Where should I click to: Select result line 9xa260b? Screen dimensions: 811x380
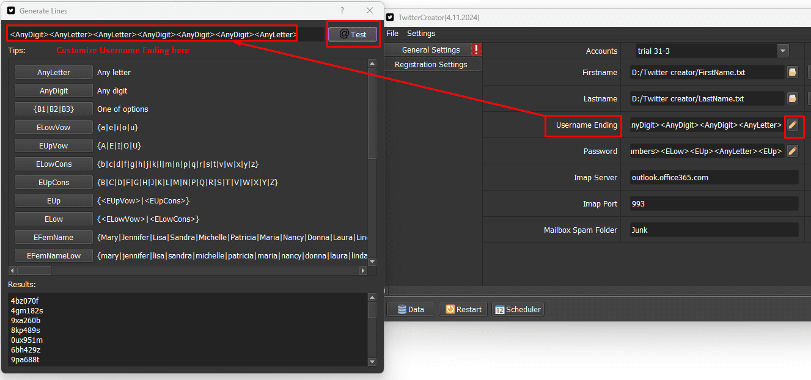[26, 320]
